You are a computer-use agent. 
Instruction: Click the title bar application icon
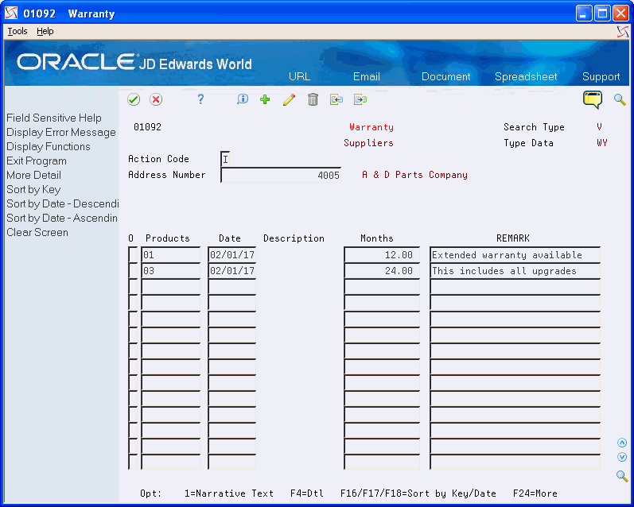point(12,14)
